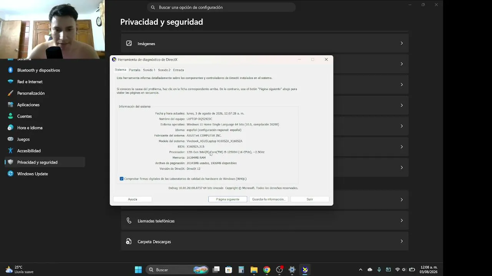Screen dimensions: 492x276
Task: Click the Llamadas telefónicas phone icon
Action: pos(129,221)
